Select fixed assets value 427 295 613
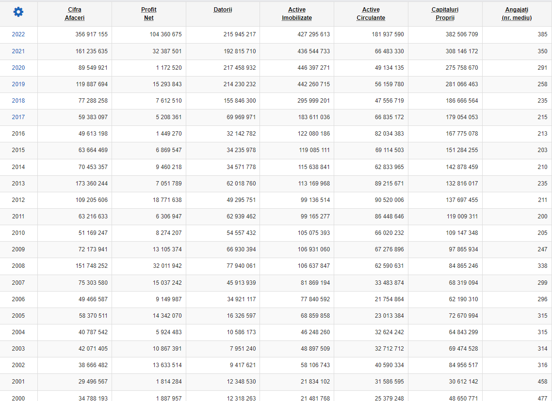Screen dimensions: 552x401 (314, 34)
